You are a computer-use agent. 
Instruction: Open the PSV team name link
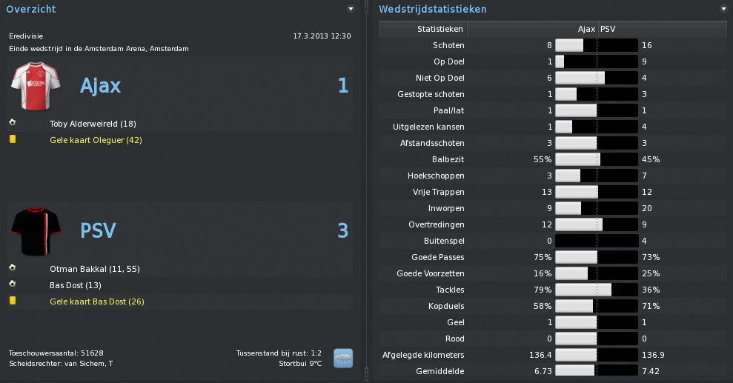click(x=98, y=230)
